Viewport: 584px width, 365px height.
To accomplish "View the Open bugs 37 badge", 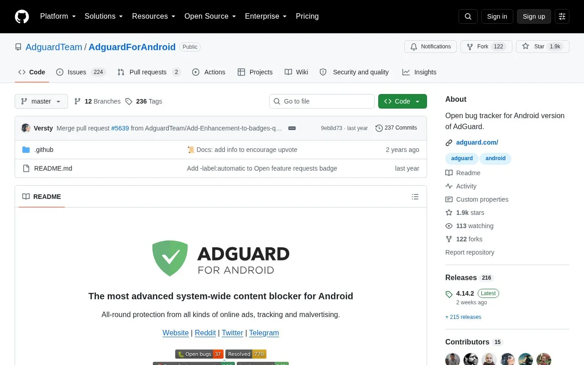I will tap(199, 354).
